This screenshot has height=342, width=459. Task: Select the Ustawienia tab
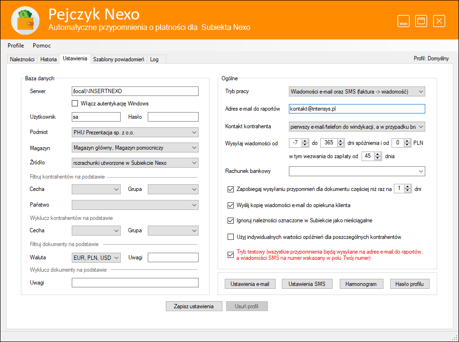click(x=75, y=58)
